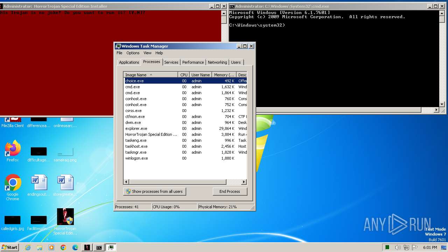Launch Google Chrome from the desktop
Image resolution: width=448 pixels, height=252 pixels.
(13, 187)
